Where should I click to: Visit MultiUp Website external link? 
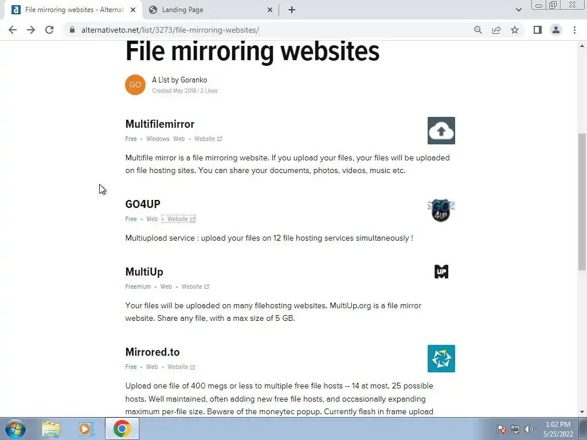[195, 286]
